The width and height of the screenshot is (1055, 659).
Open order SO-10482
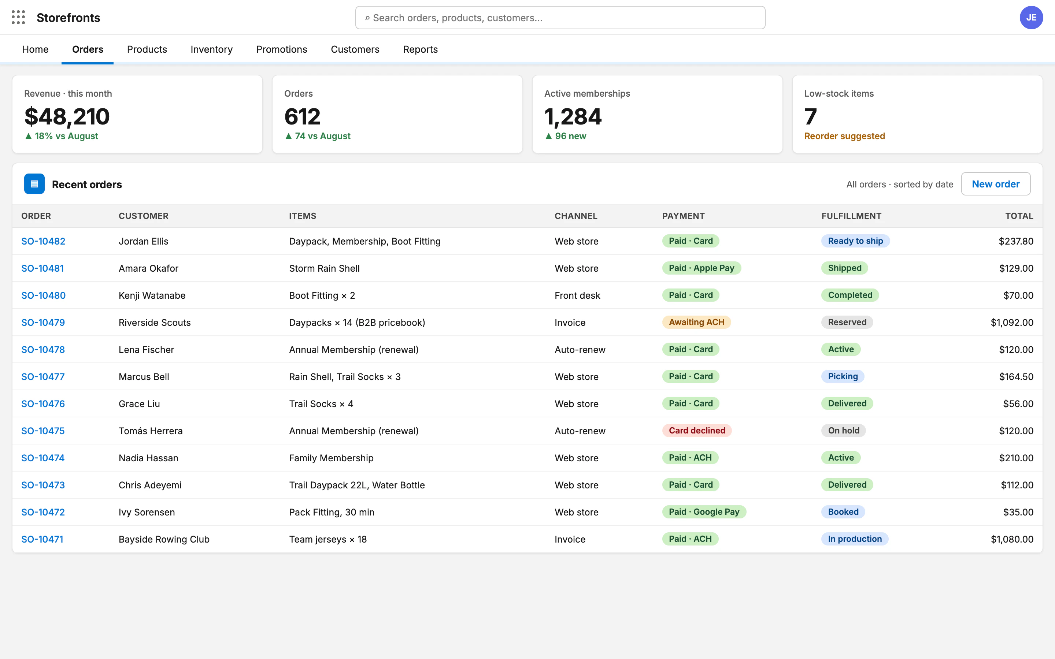[43, 241]
